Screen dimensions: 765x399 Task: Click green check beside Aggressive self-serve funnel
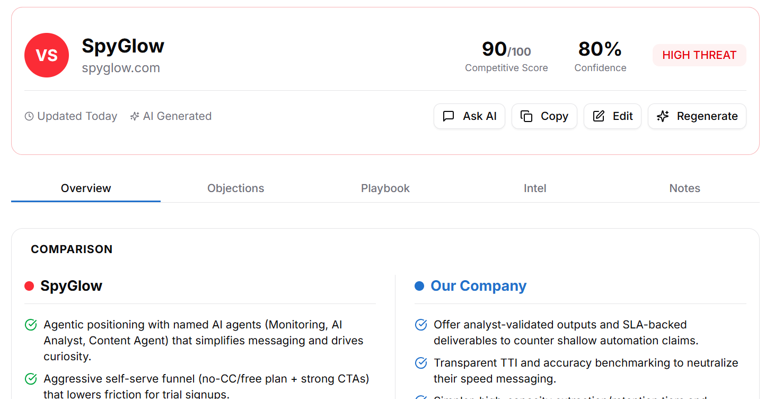31,379
